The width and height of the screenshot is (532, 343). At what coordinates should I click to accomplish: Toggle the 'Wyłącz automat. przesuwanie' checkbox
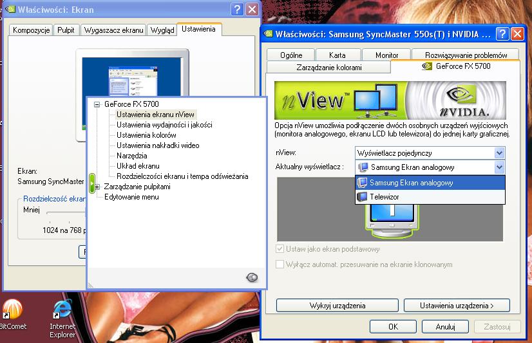pyautogui.click(x=280, y=264)
